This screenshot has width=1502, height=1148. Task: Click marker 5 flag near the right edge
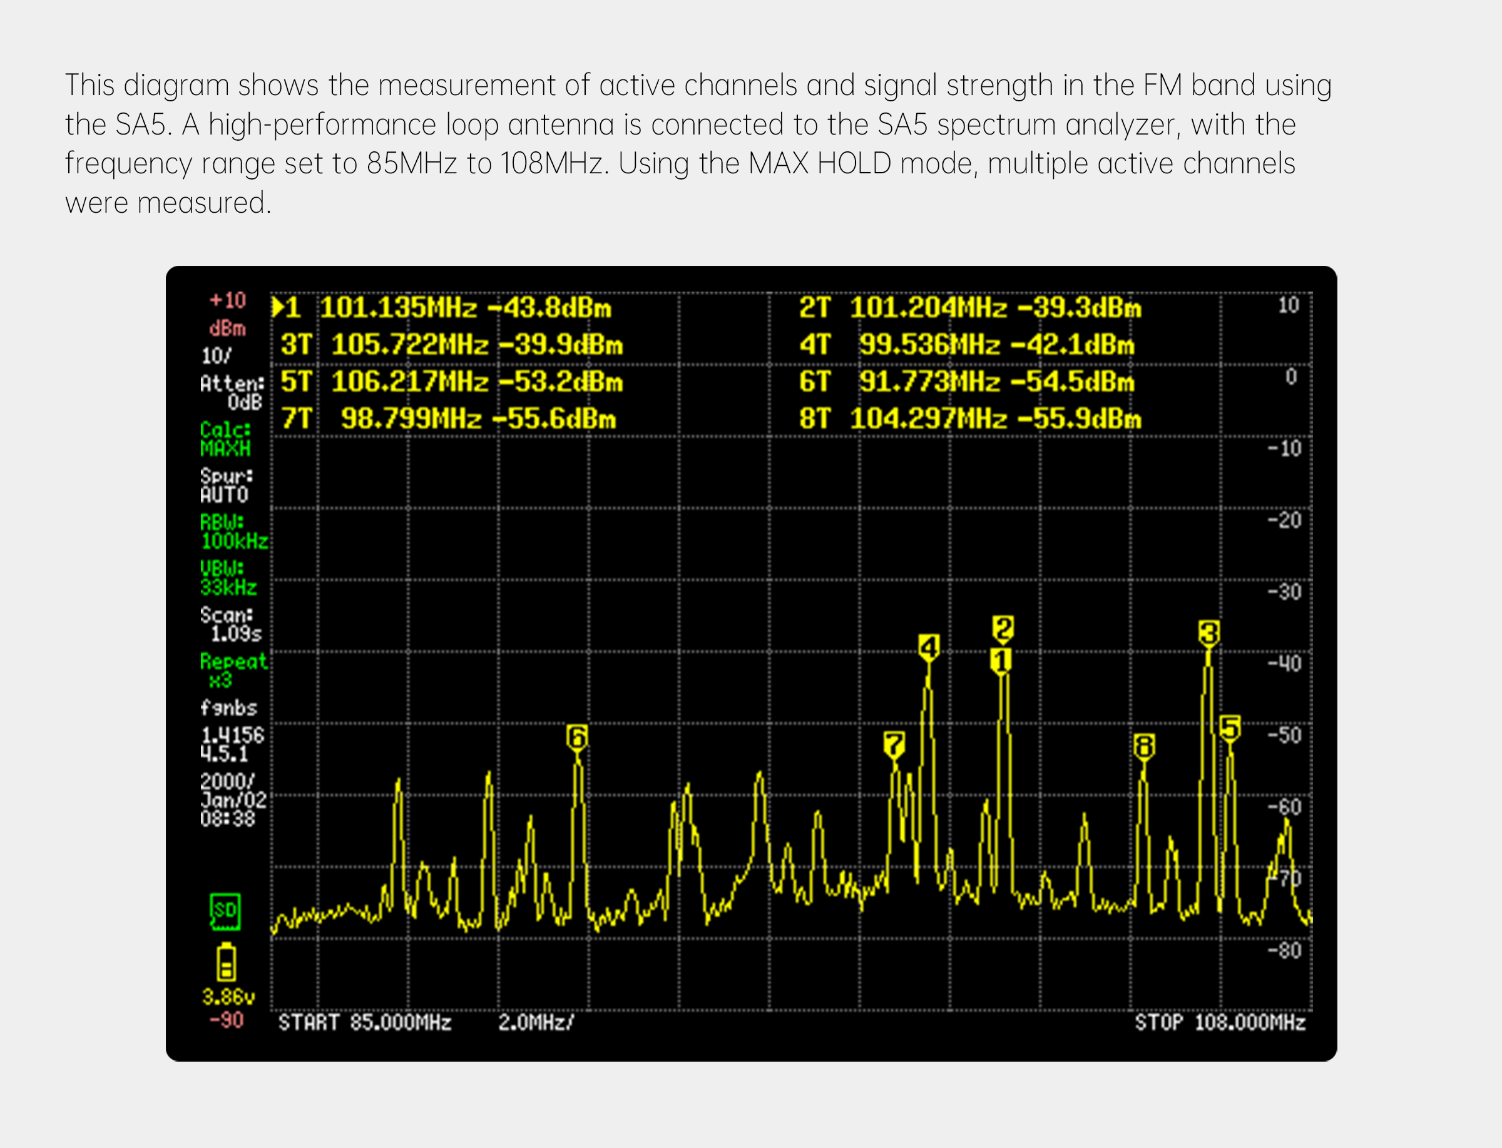1230,728
